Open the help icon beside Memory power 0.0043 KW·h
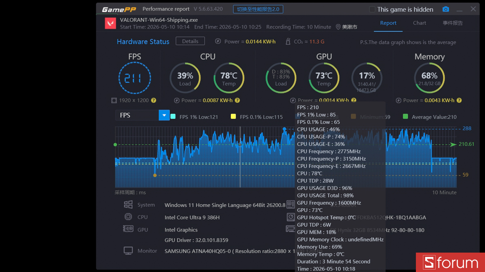 [459, 100]
